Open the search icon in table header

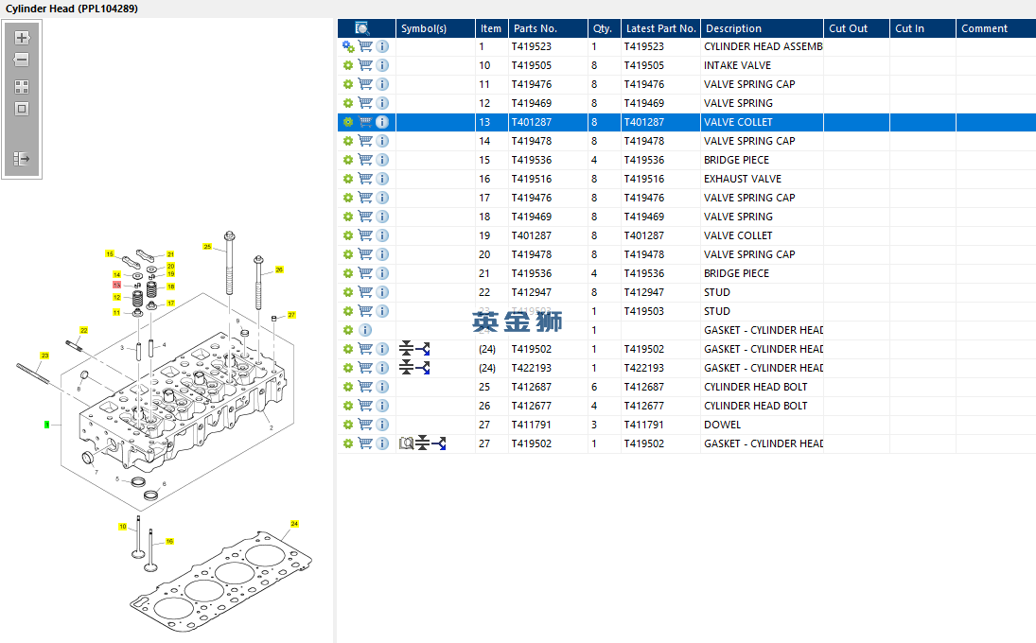[361, 28]
